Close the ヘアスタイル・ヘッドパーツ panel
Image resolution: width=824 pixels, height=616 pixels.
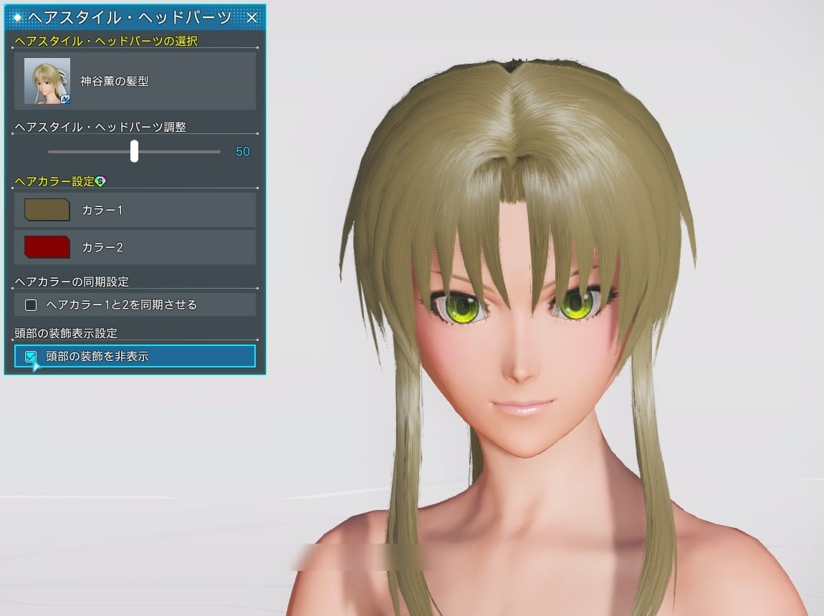coord(252,17)
